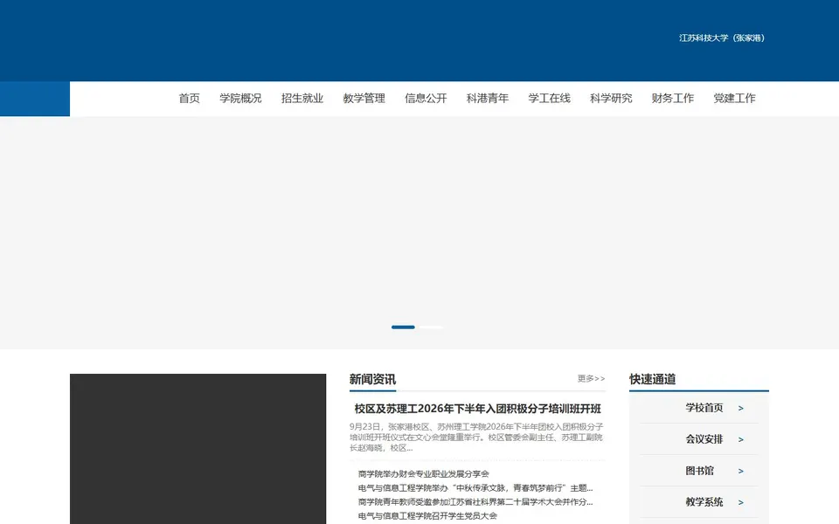Open the 教学系统 quick link
The width and height of the screenshot is (839, 524).
point(704,502)
